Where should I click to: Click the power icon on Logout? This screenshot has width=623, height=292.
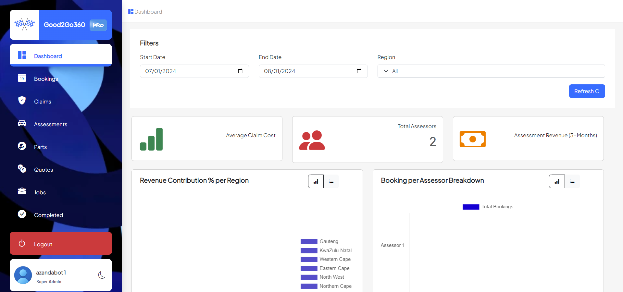tap(22, 243)
